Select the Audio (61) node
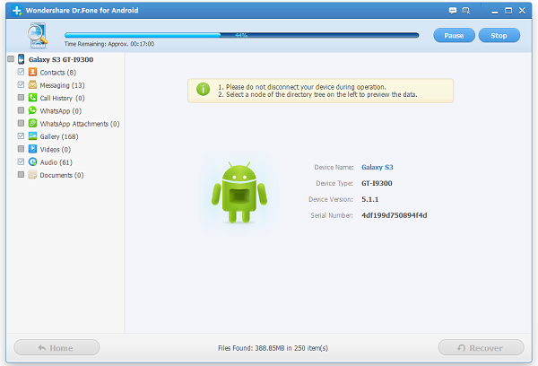 tap(56, 162)
